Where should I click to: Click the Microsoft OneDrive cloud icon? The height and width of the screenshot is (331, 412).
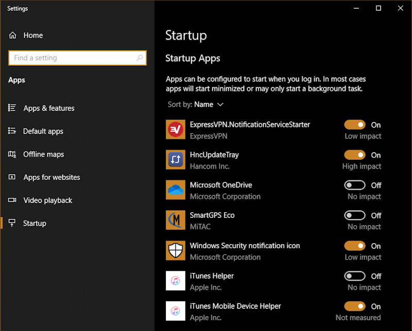(176, 190)
